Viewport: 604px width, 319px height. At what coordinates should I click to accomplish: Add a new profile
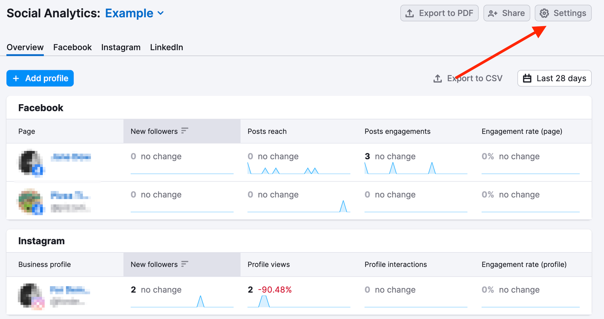coord(40,78)
